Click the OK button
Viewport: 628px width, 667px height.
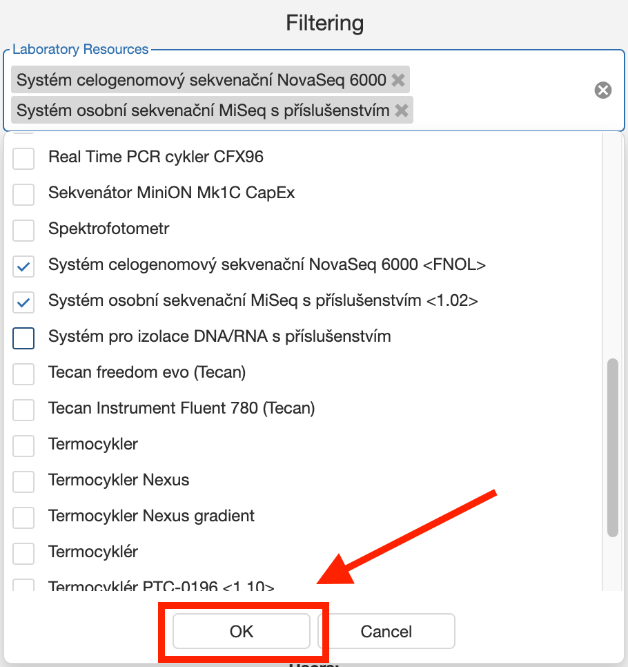pos(242,631)
